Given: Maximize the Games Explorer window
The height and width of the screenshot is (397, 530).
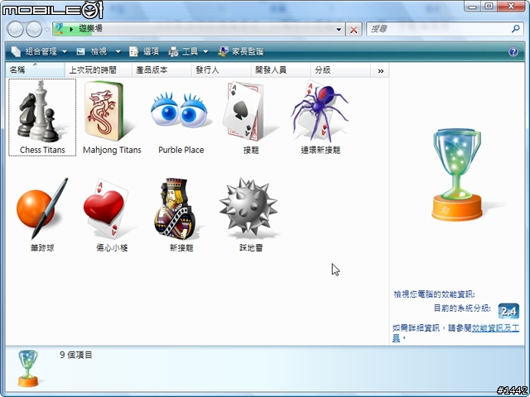Looking at the screenshot, I should click(489, 7).
